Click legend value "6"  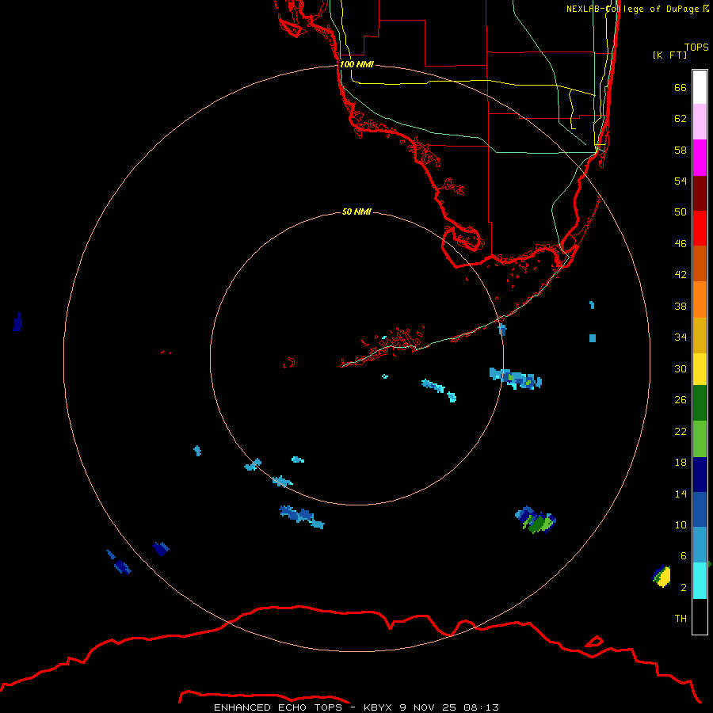(x=684, y=556)
